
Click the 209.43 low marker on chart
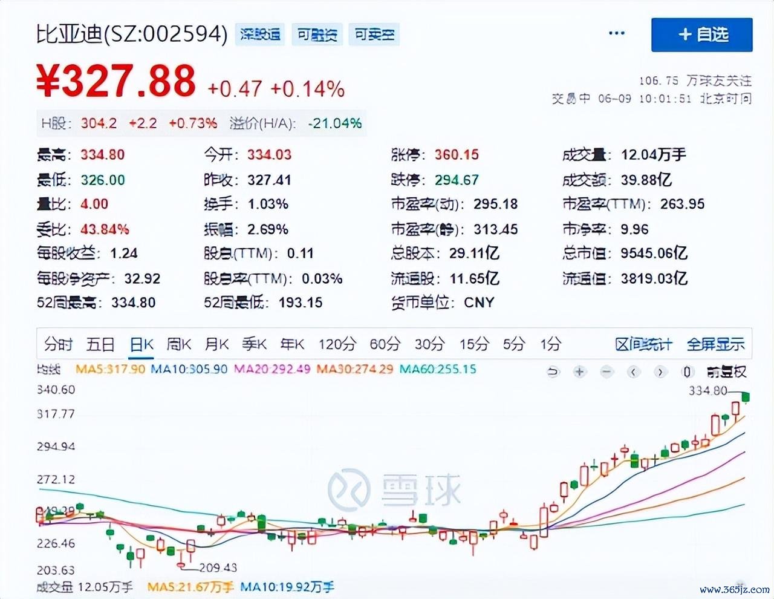pyautogui.click(x=218, y=568)
